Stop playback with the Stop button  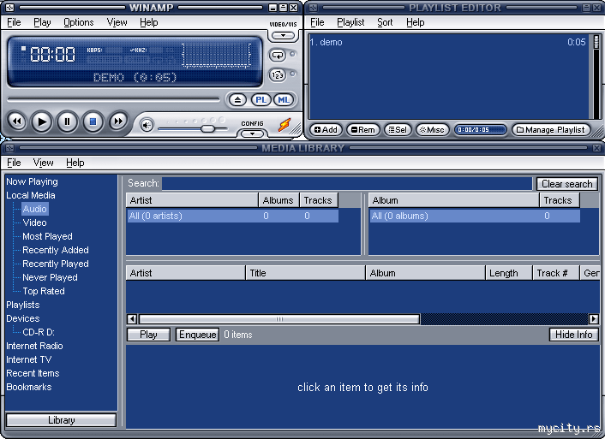[x=93, y=122]
